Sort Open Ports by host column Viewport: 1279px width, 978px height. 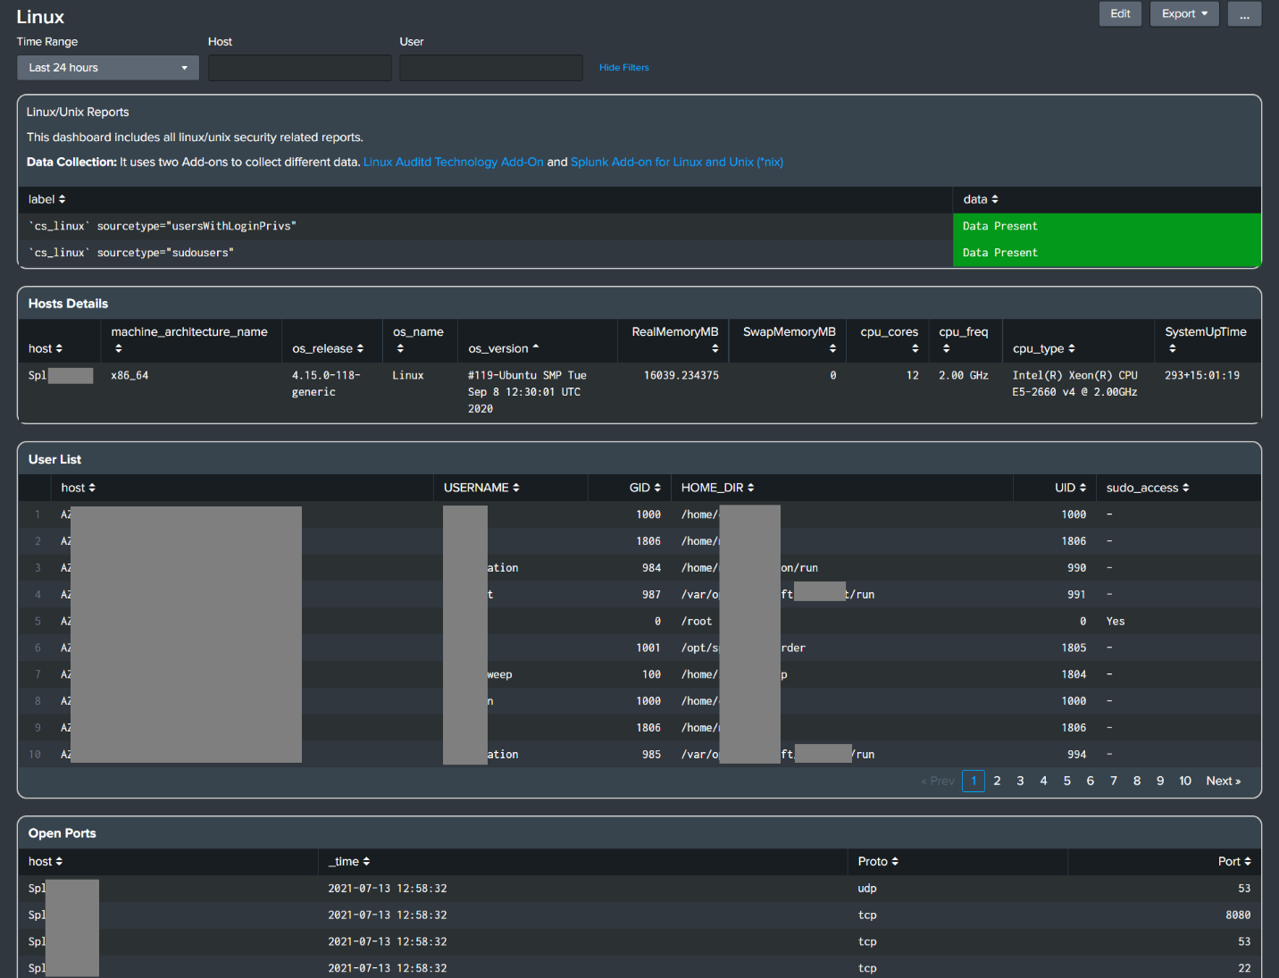[46, 862]
